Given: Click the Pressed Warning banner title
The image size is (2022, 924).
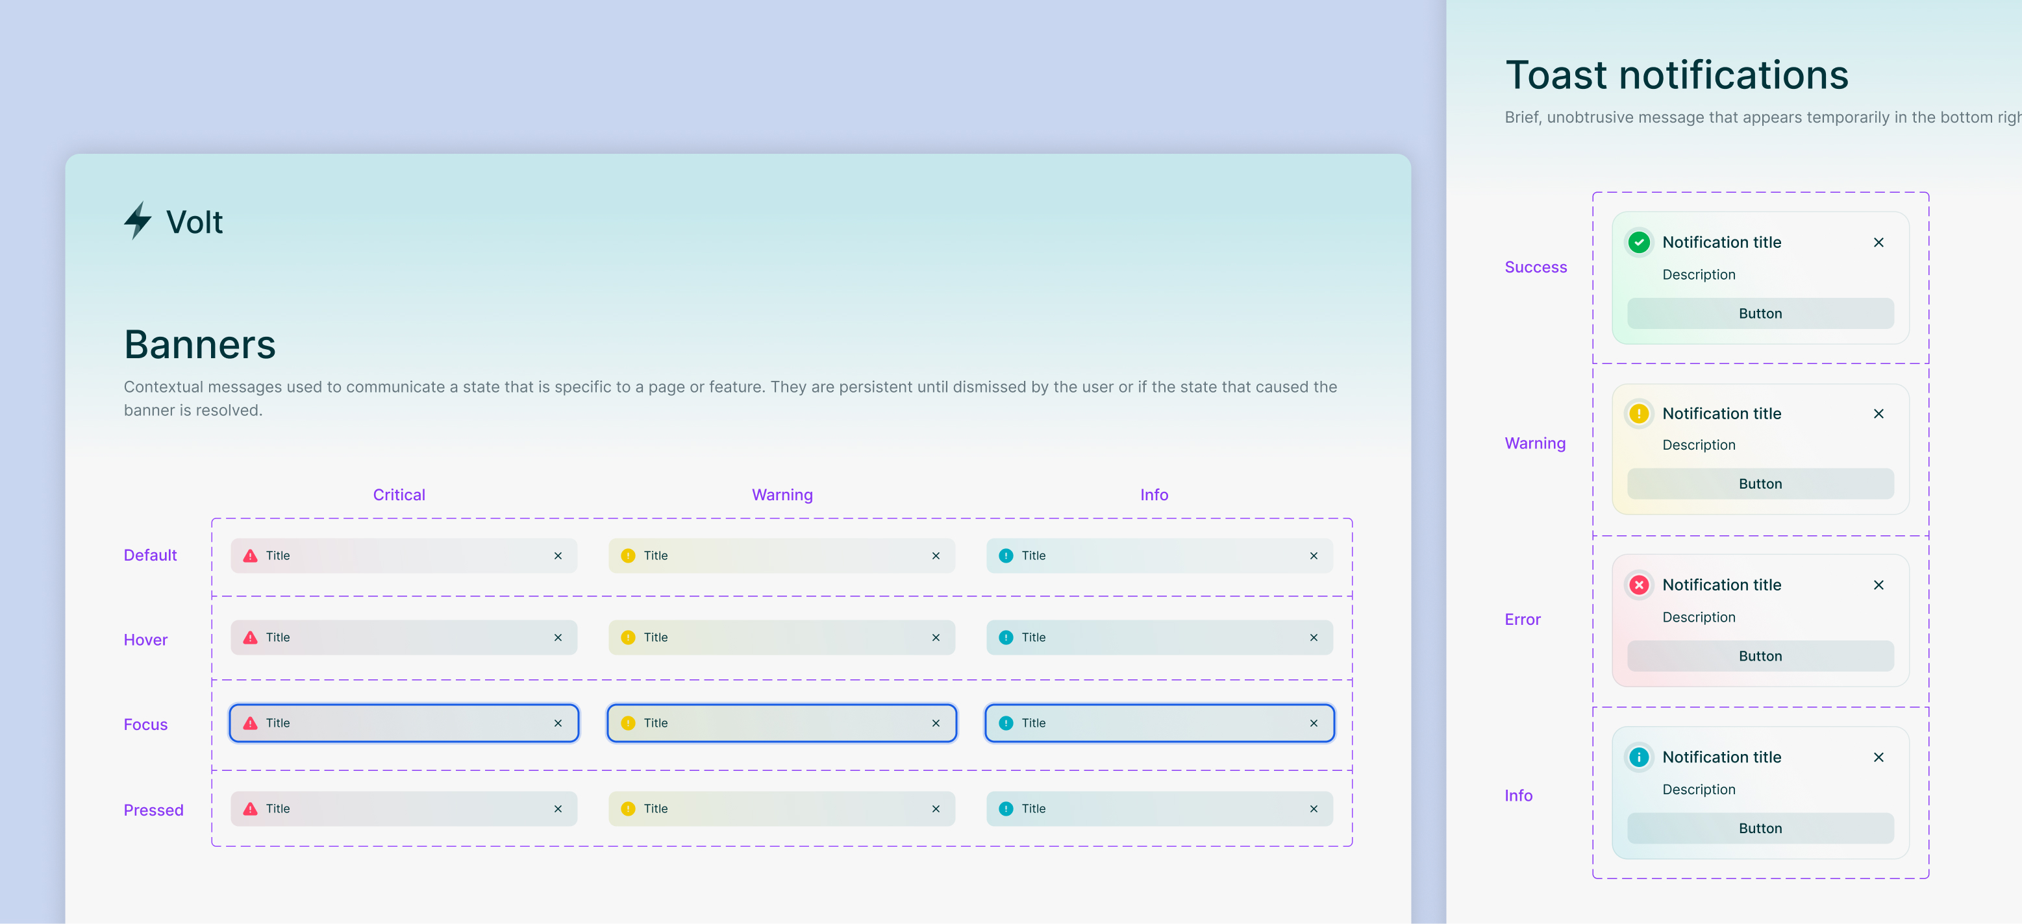Looking at the screenshot, I should 655,808.
